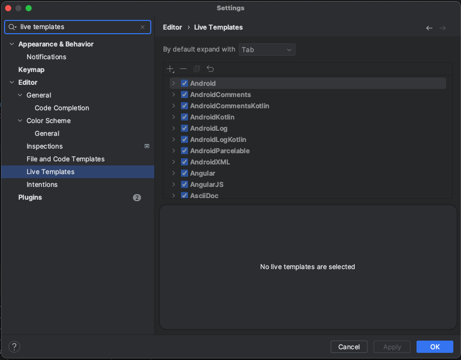Click the search magnifier history icon
This screenshot has width=461, height=360.
tap(12, 27)
